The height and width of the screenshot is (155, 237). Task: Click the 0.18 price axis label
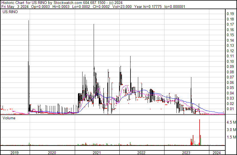coord(230,19)
